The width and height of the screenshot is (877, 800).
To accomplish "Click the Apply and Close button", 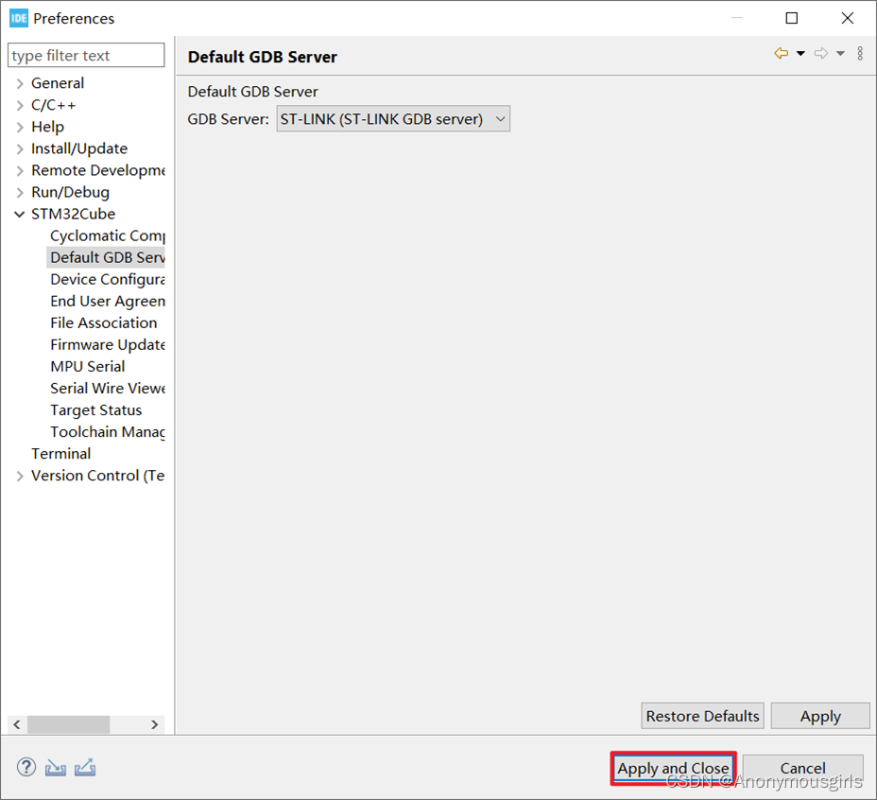I will (x=674, y=768).
